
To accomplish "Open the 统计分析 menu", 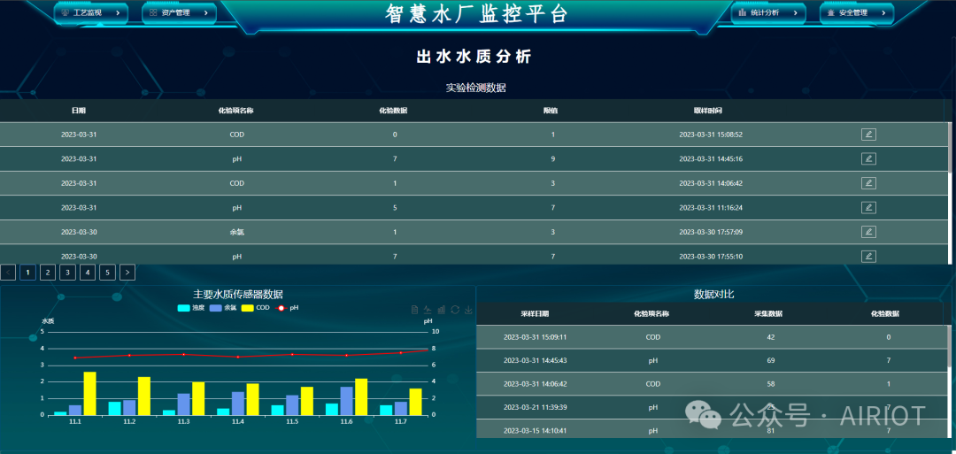I will coord(768,12).
